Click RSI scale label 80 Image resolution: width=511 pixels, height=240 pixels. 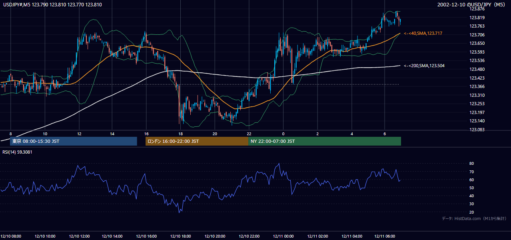click(471, 164)
